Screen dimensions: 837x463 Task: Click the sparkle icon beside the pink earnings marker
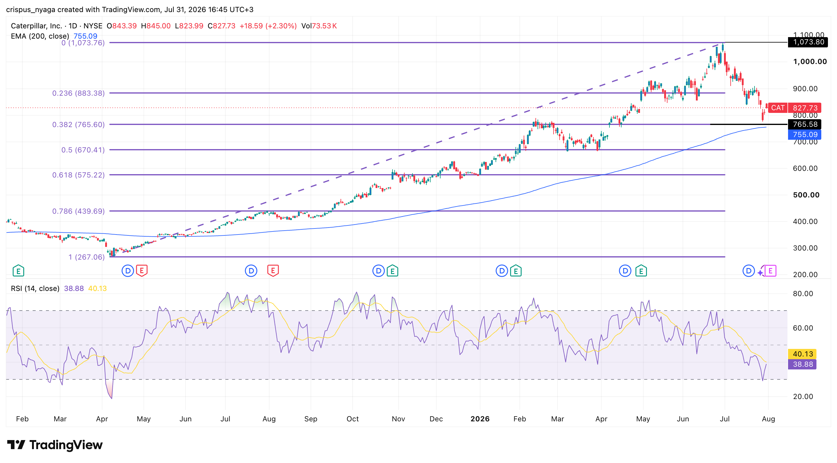(x=760, y=273)
